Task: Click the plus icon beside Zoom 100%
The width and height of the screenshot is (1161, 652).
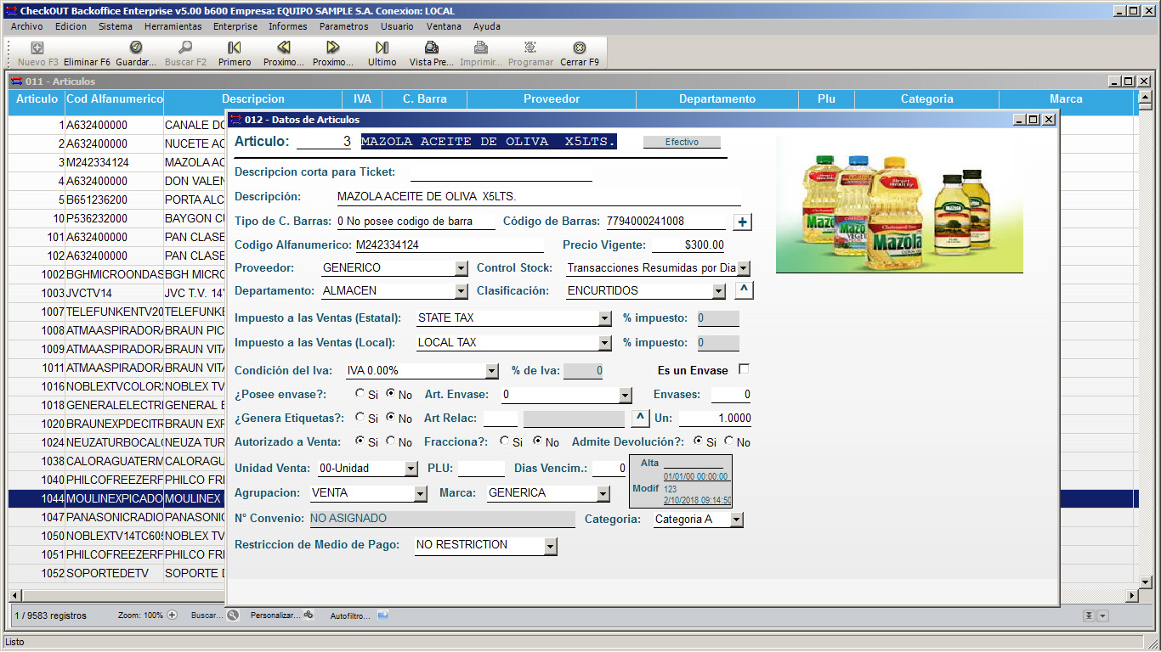Action: 172,615
